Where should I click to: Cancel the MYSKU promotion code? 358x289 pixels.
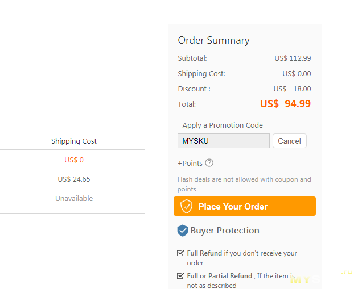pyautogui.click(x=289, y=141)
